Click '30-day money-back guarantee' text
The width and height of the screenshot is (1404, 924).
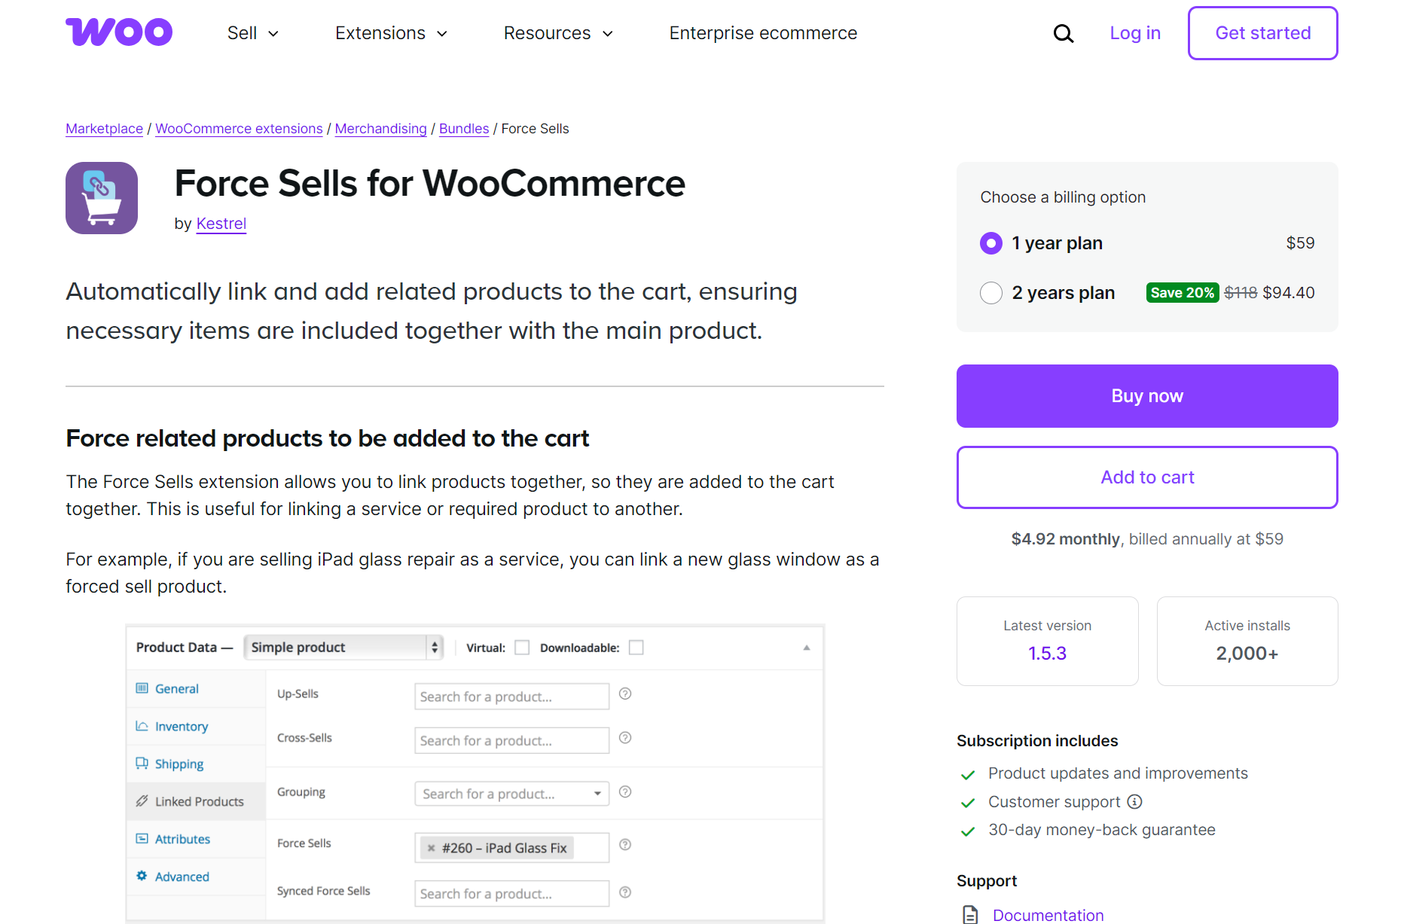click(1102, 830)
